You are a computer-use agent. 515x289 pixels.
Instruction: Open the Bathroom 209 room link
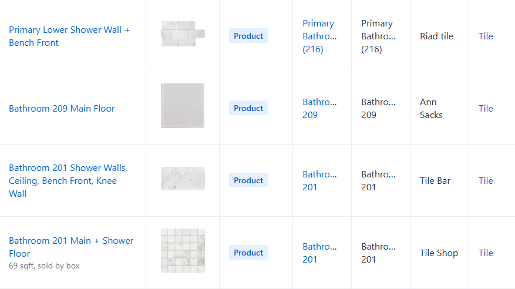click(x=319, y=108)
